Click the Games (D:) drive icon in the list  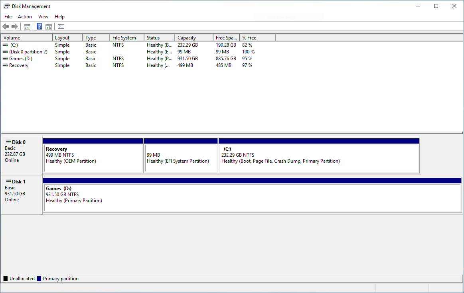5,58
